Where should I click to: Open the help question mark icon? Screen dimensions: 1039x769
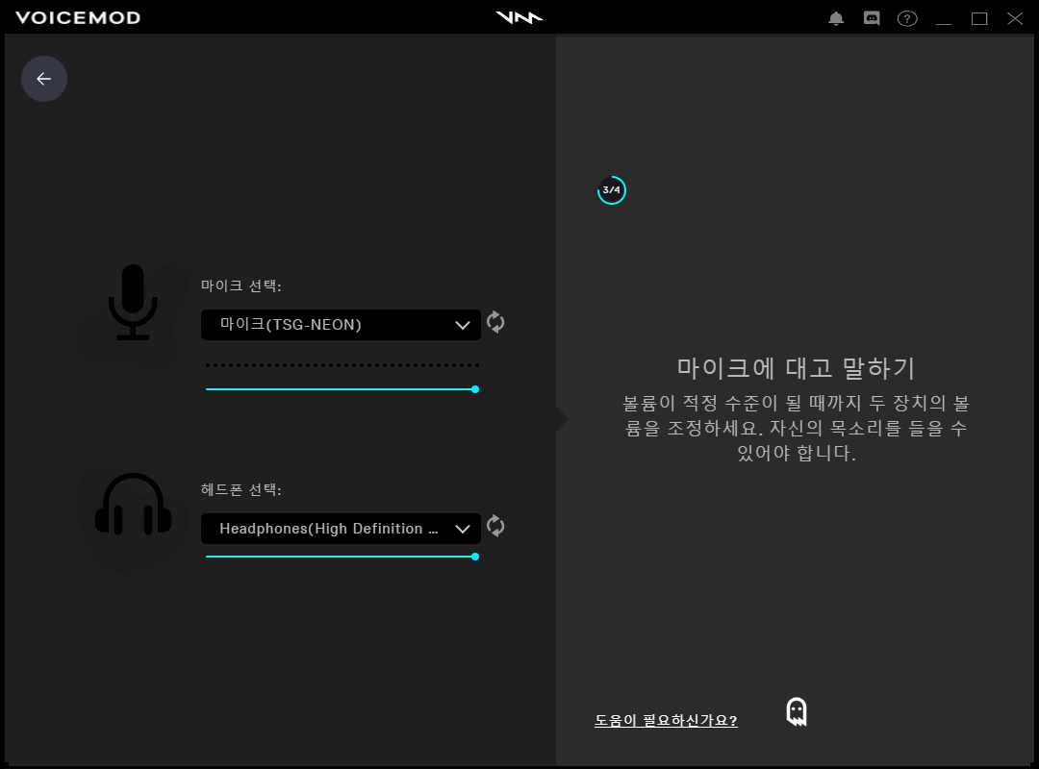(x=907, y=18)
